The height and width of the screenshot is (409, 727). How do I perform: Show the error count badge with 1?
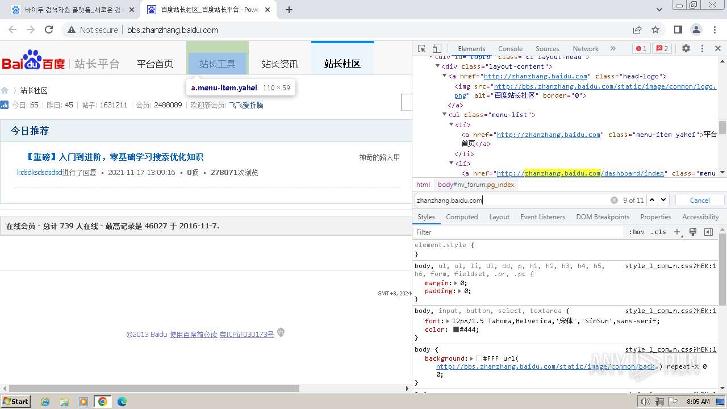coord(641,49)
